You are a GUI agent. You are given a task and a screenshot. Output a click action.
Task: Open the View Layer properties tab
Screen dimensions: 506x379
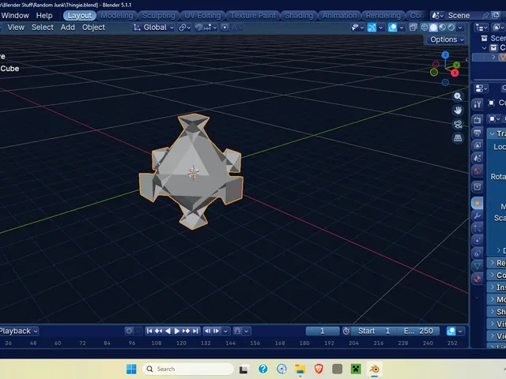(478, 145)
